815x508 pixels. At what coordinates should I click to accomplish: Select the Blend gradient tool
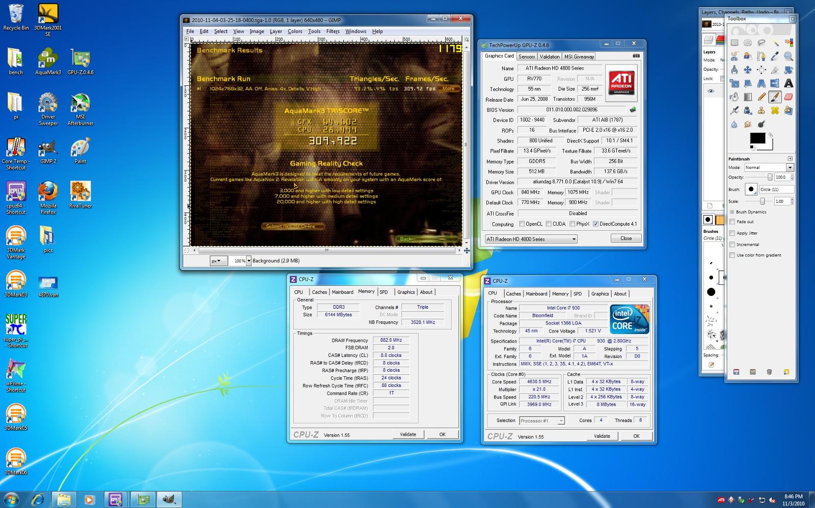748,97
